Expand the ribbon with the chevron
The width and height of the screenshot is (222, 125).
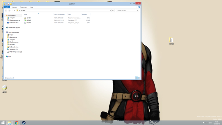pos(137,7)
